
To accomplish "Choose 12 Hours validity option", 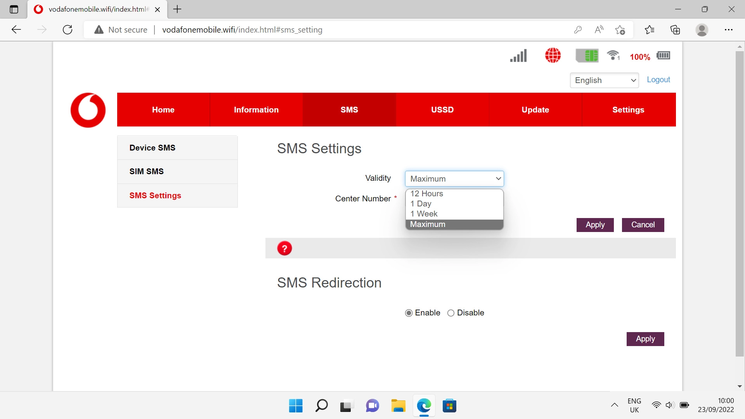I will [x=426, y=194].
